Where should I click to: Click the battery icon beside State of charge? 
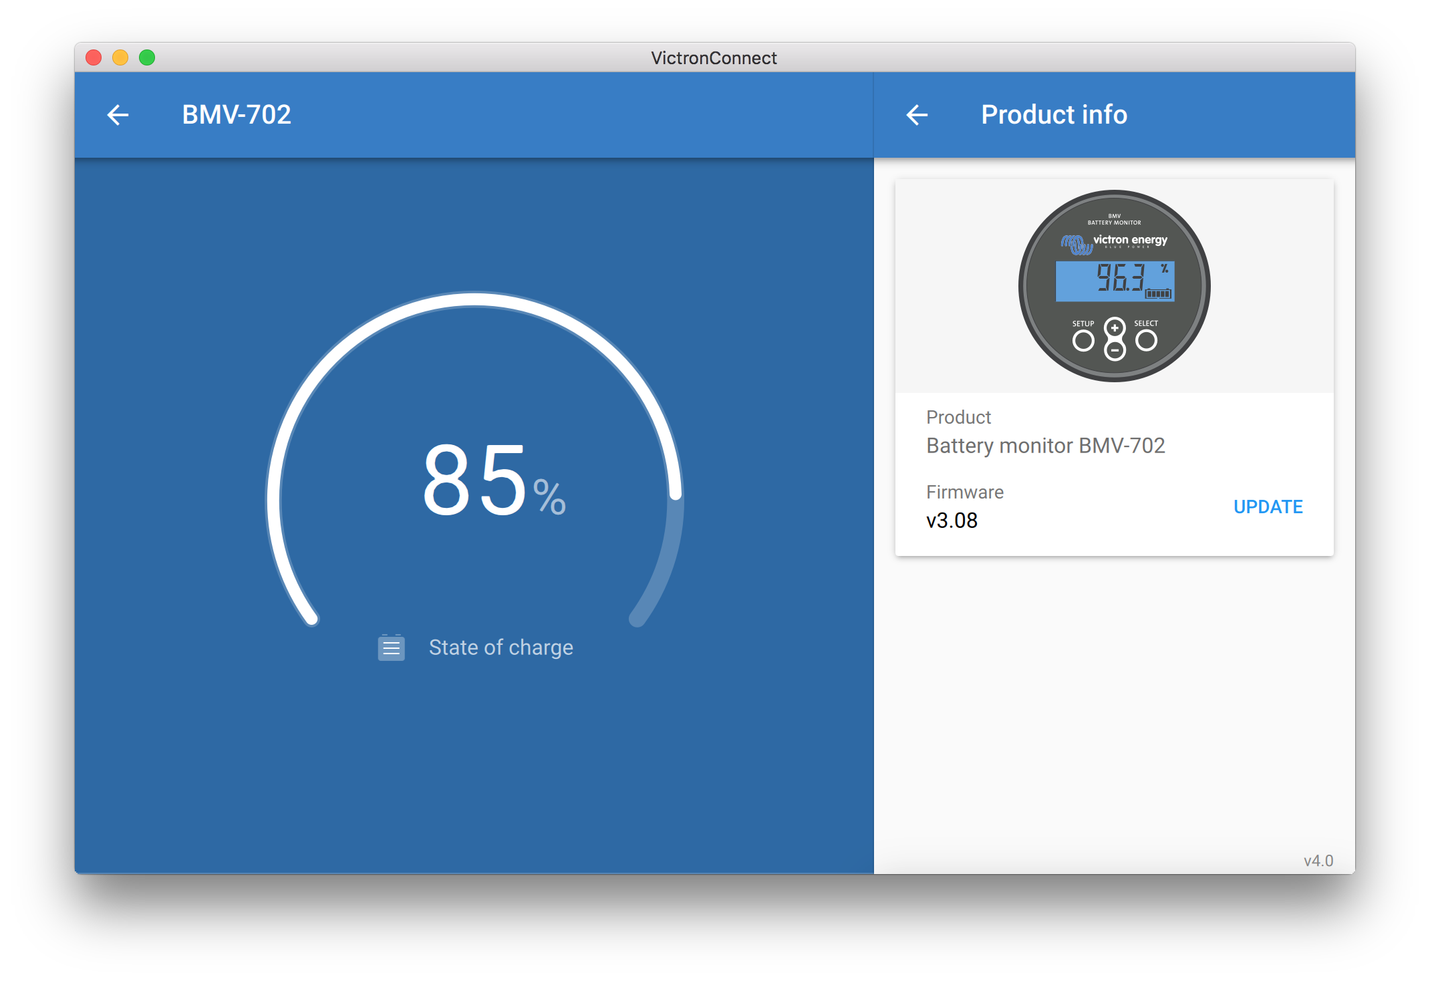click(392, 648)
